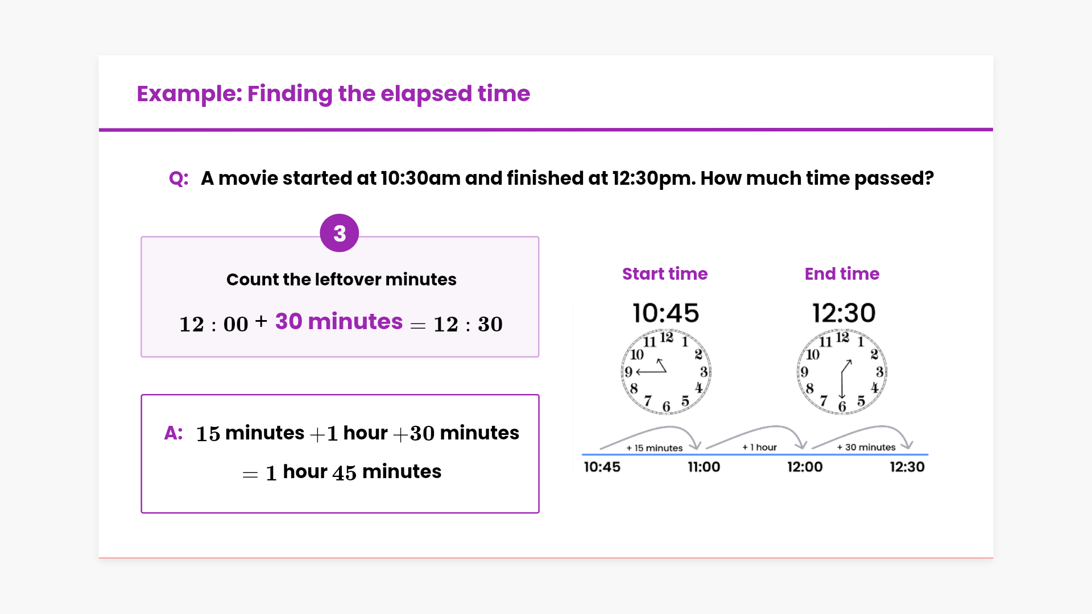Viewport: 1092px width, 614px height.
Task: Click the large 10:45 above the start clock
Action: pos(665,313)
